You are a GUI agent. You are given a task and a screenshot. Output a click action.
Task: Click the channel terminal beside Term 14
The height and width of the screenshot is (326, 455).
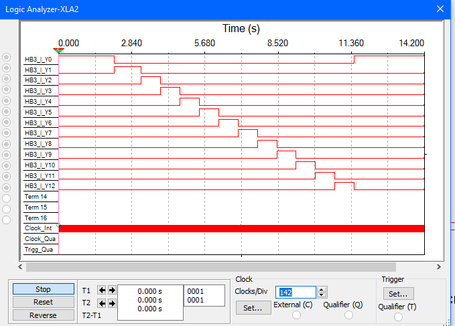tap(7, 199)
